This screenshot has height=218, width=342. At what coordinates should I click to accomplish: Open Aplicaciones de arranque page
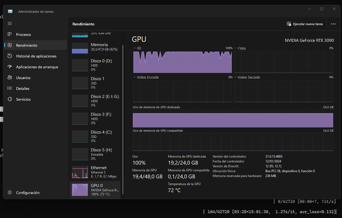36,67
